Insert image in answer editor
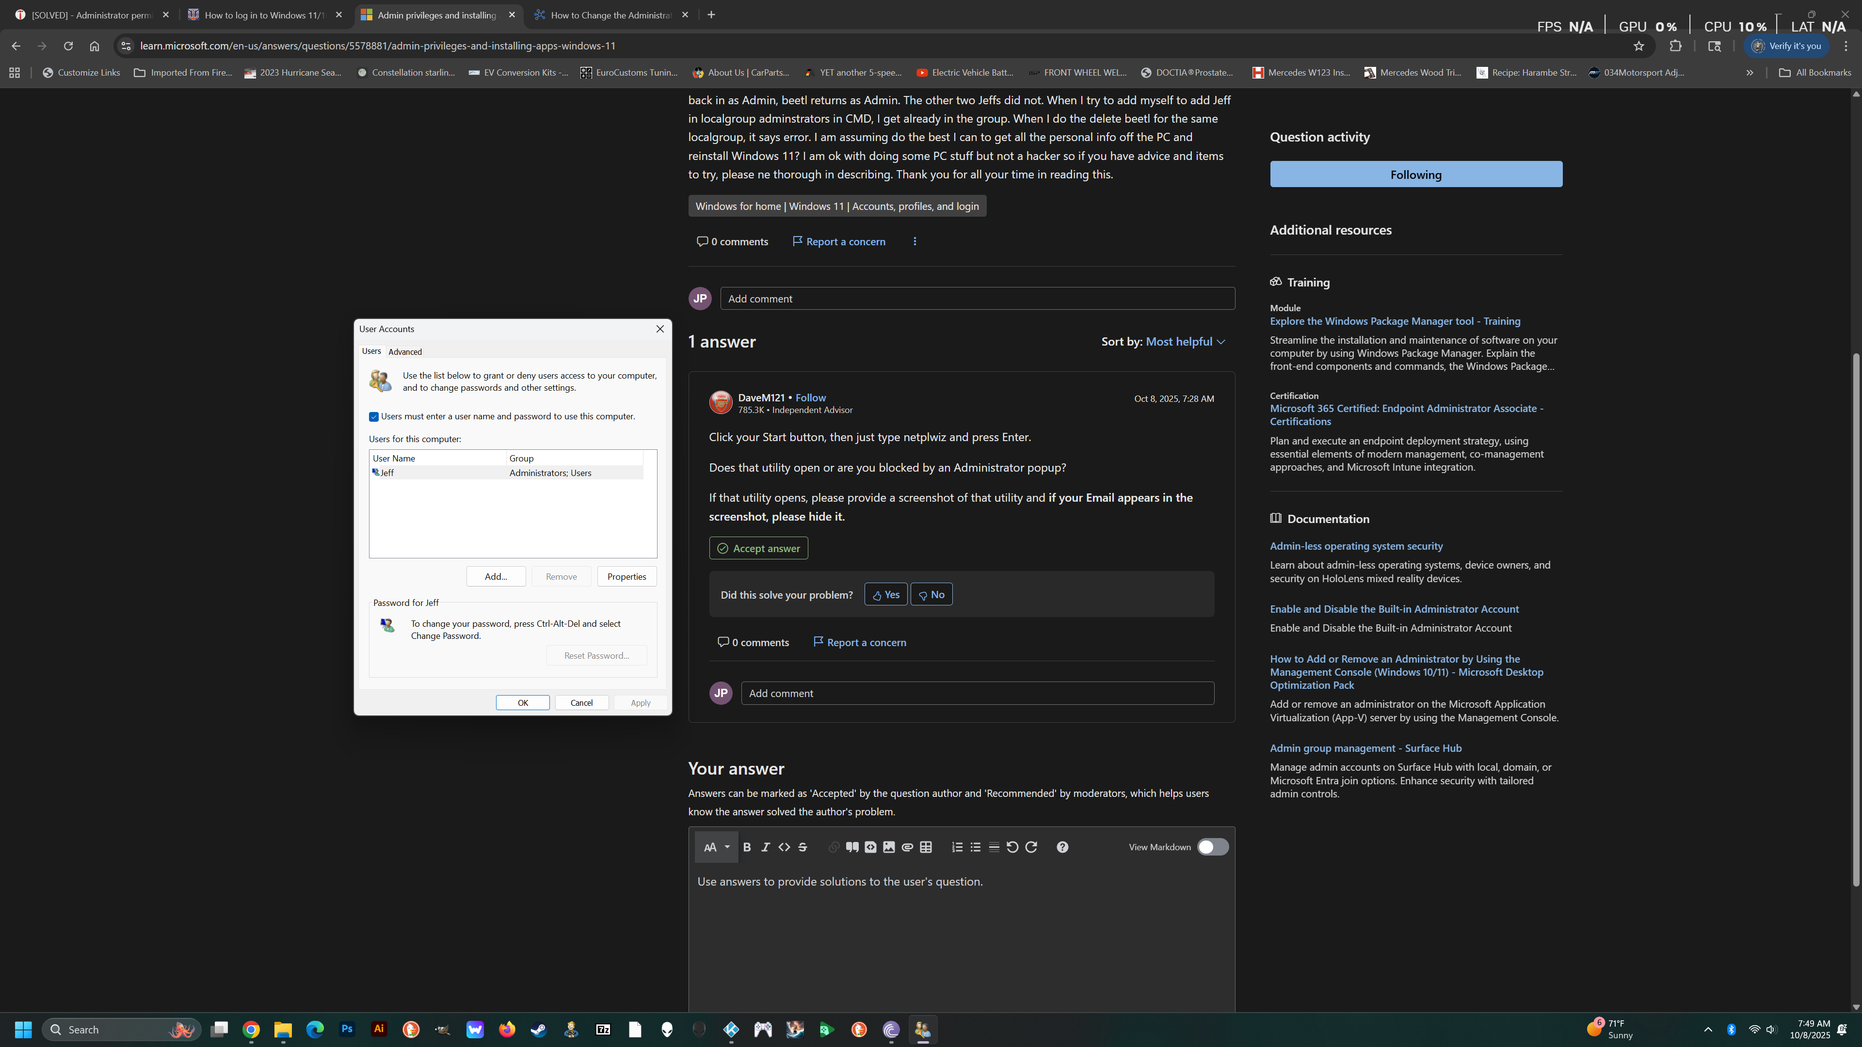 [889, 847]
